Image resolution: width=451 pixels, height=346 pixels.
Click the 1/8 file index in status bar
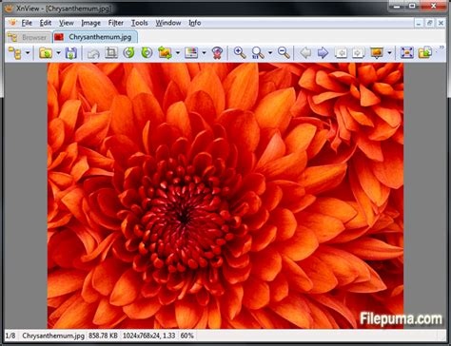[10, 336]
